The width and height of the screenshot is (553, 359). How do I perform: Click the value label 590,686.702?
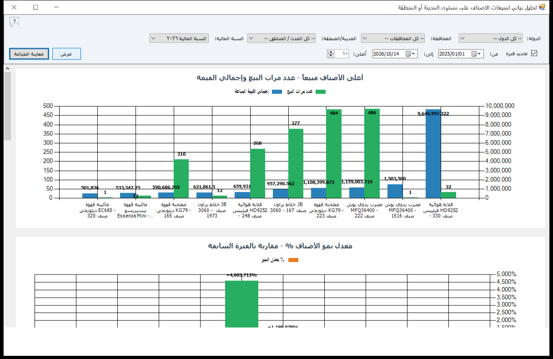[x=166, y=187]
